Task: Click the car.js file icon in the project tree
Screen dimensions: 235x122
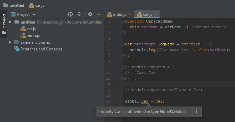Action: [x=23, y=29]
